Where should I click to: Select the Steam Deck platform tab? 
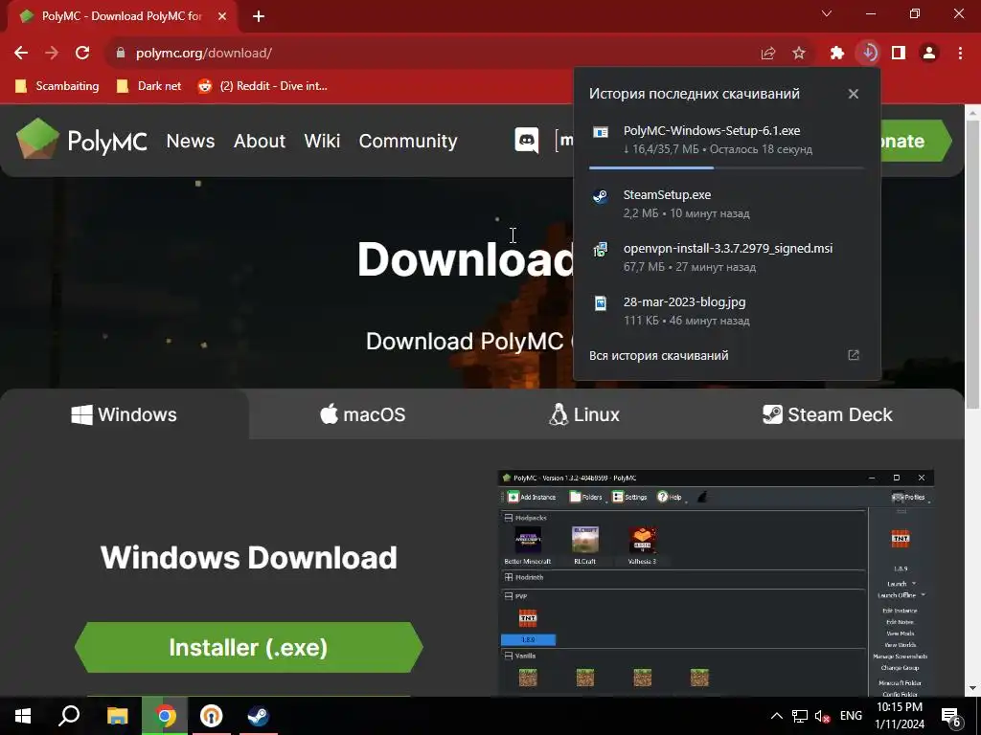[827, 414]
